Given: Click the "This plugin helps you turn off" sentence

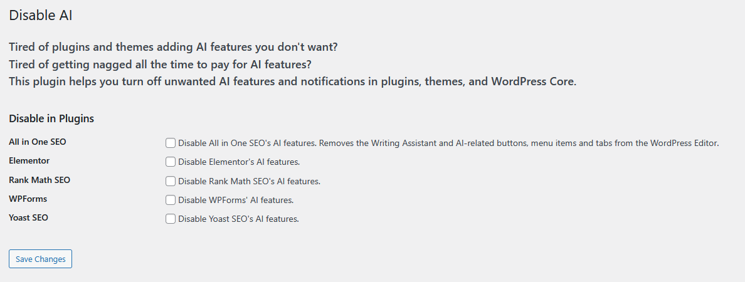Looking at the screenshot, I should [292, 81].
